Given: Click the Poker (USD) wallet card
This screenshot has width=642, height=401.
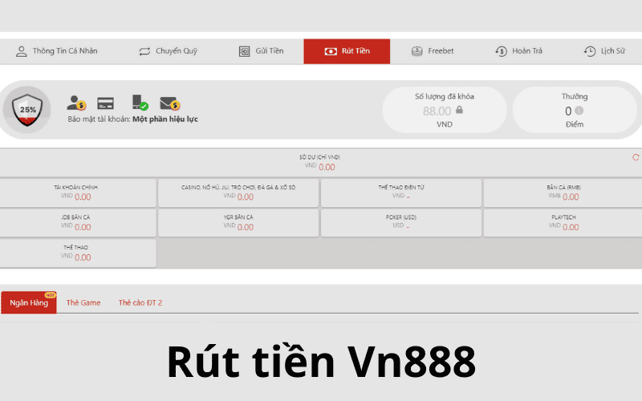Looking at the screenshot, I should coord(401,223).
